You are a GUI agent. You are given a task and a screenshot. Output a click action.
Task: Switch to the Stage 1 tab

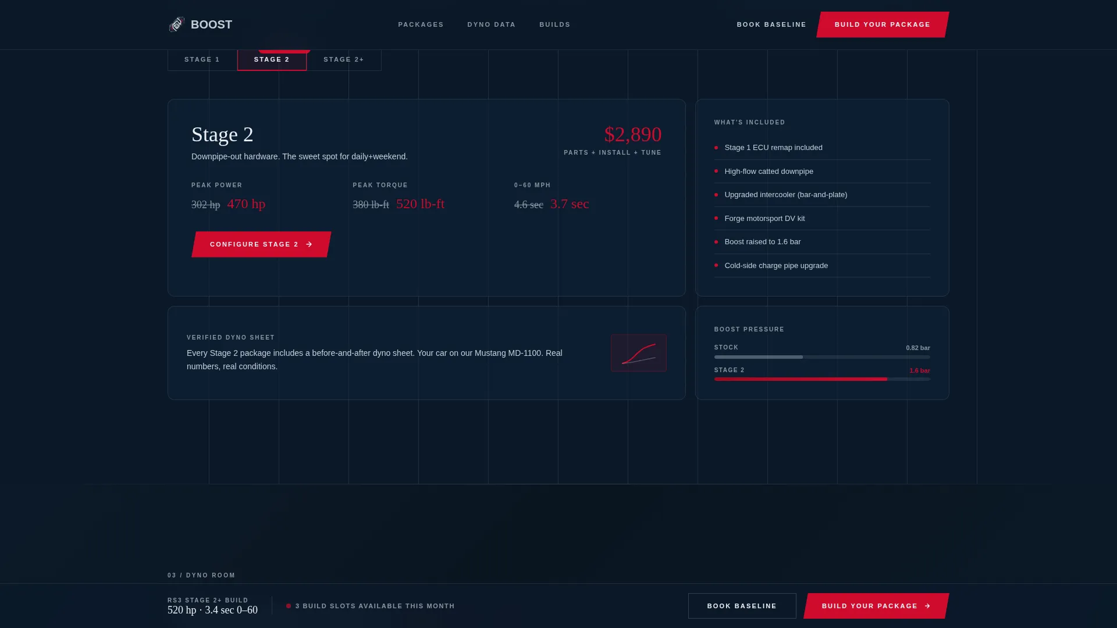[202, 60]
